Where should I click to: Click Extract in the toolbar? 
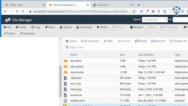point(9,33)
